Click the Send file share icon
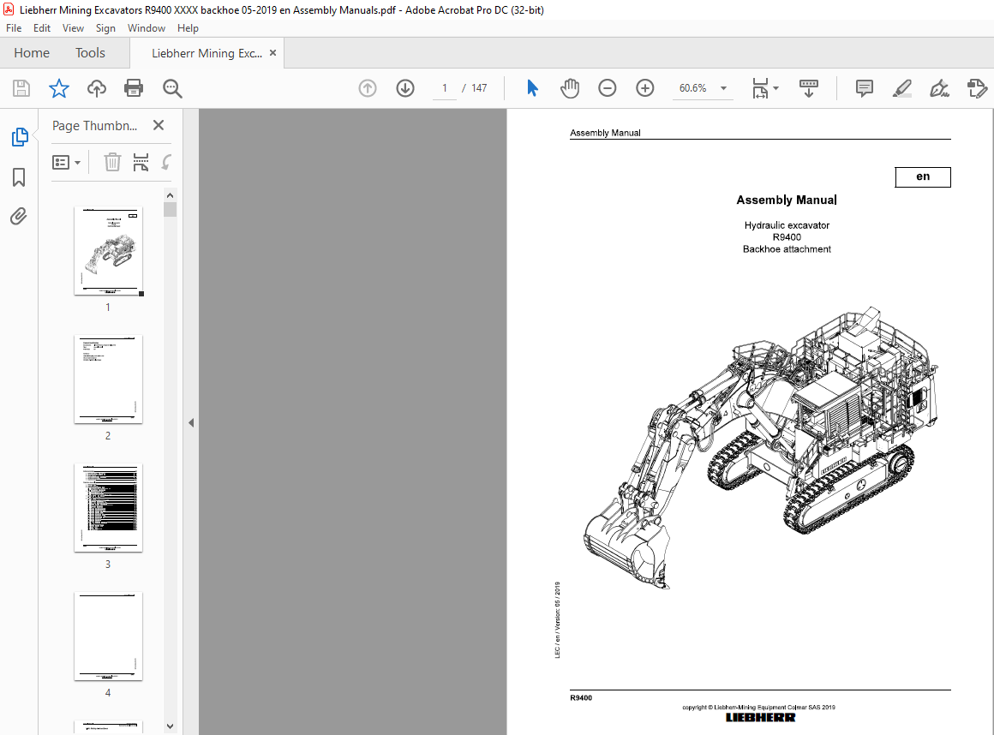Screen dimensions: 994x735 point(977,88)
